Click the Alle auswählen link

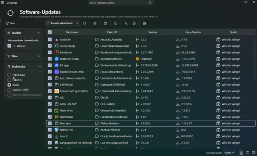click(x=15, y=40)
